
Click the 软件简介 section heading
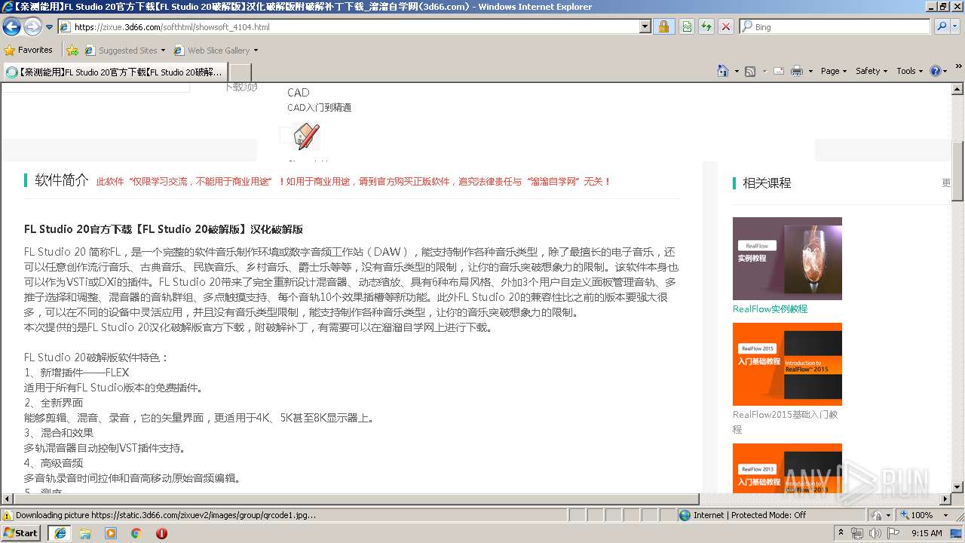pos(62,180)
